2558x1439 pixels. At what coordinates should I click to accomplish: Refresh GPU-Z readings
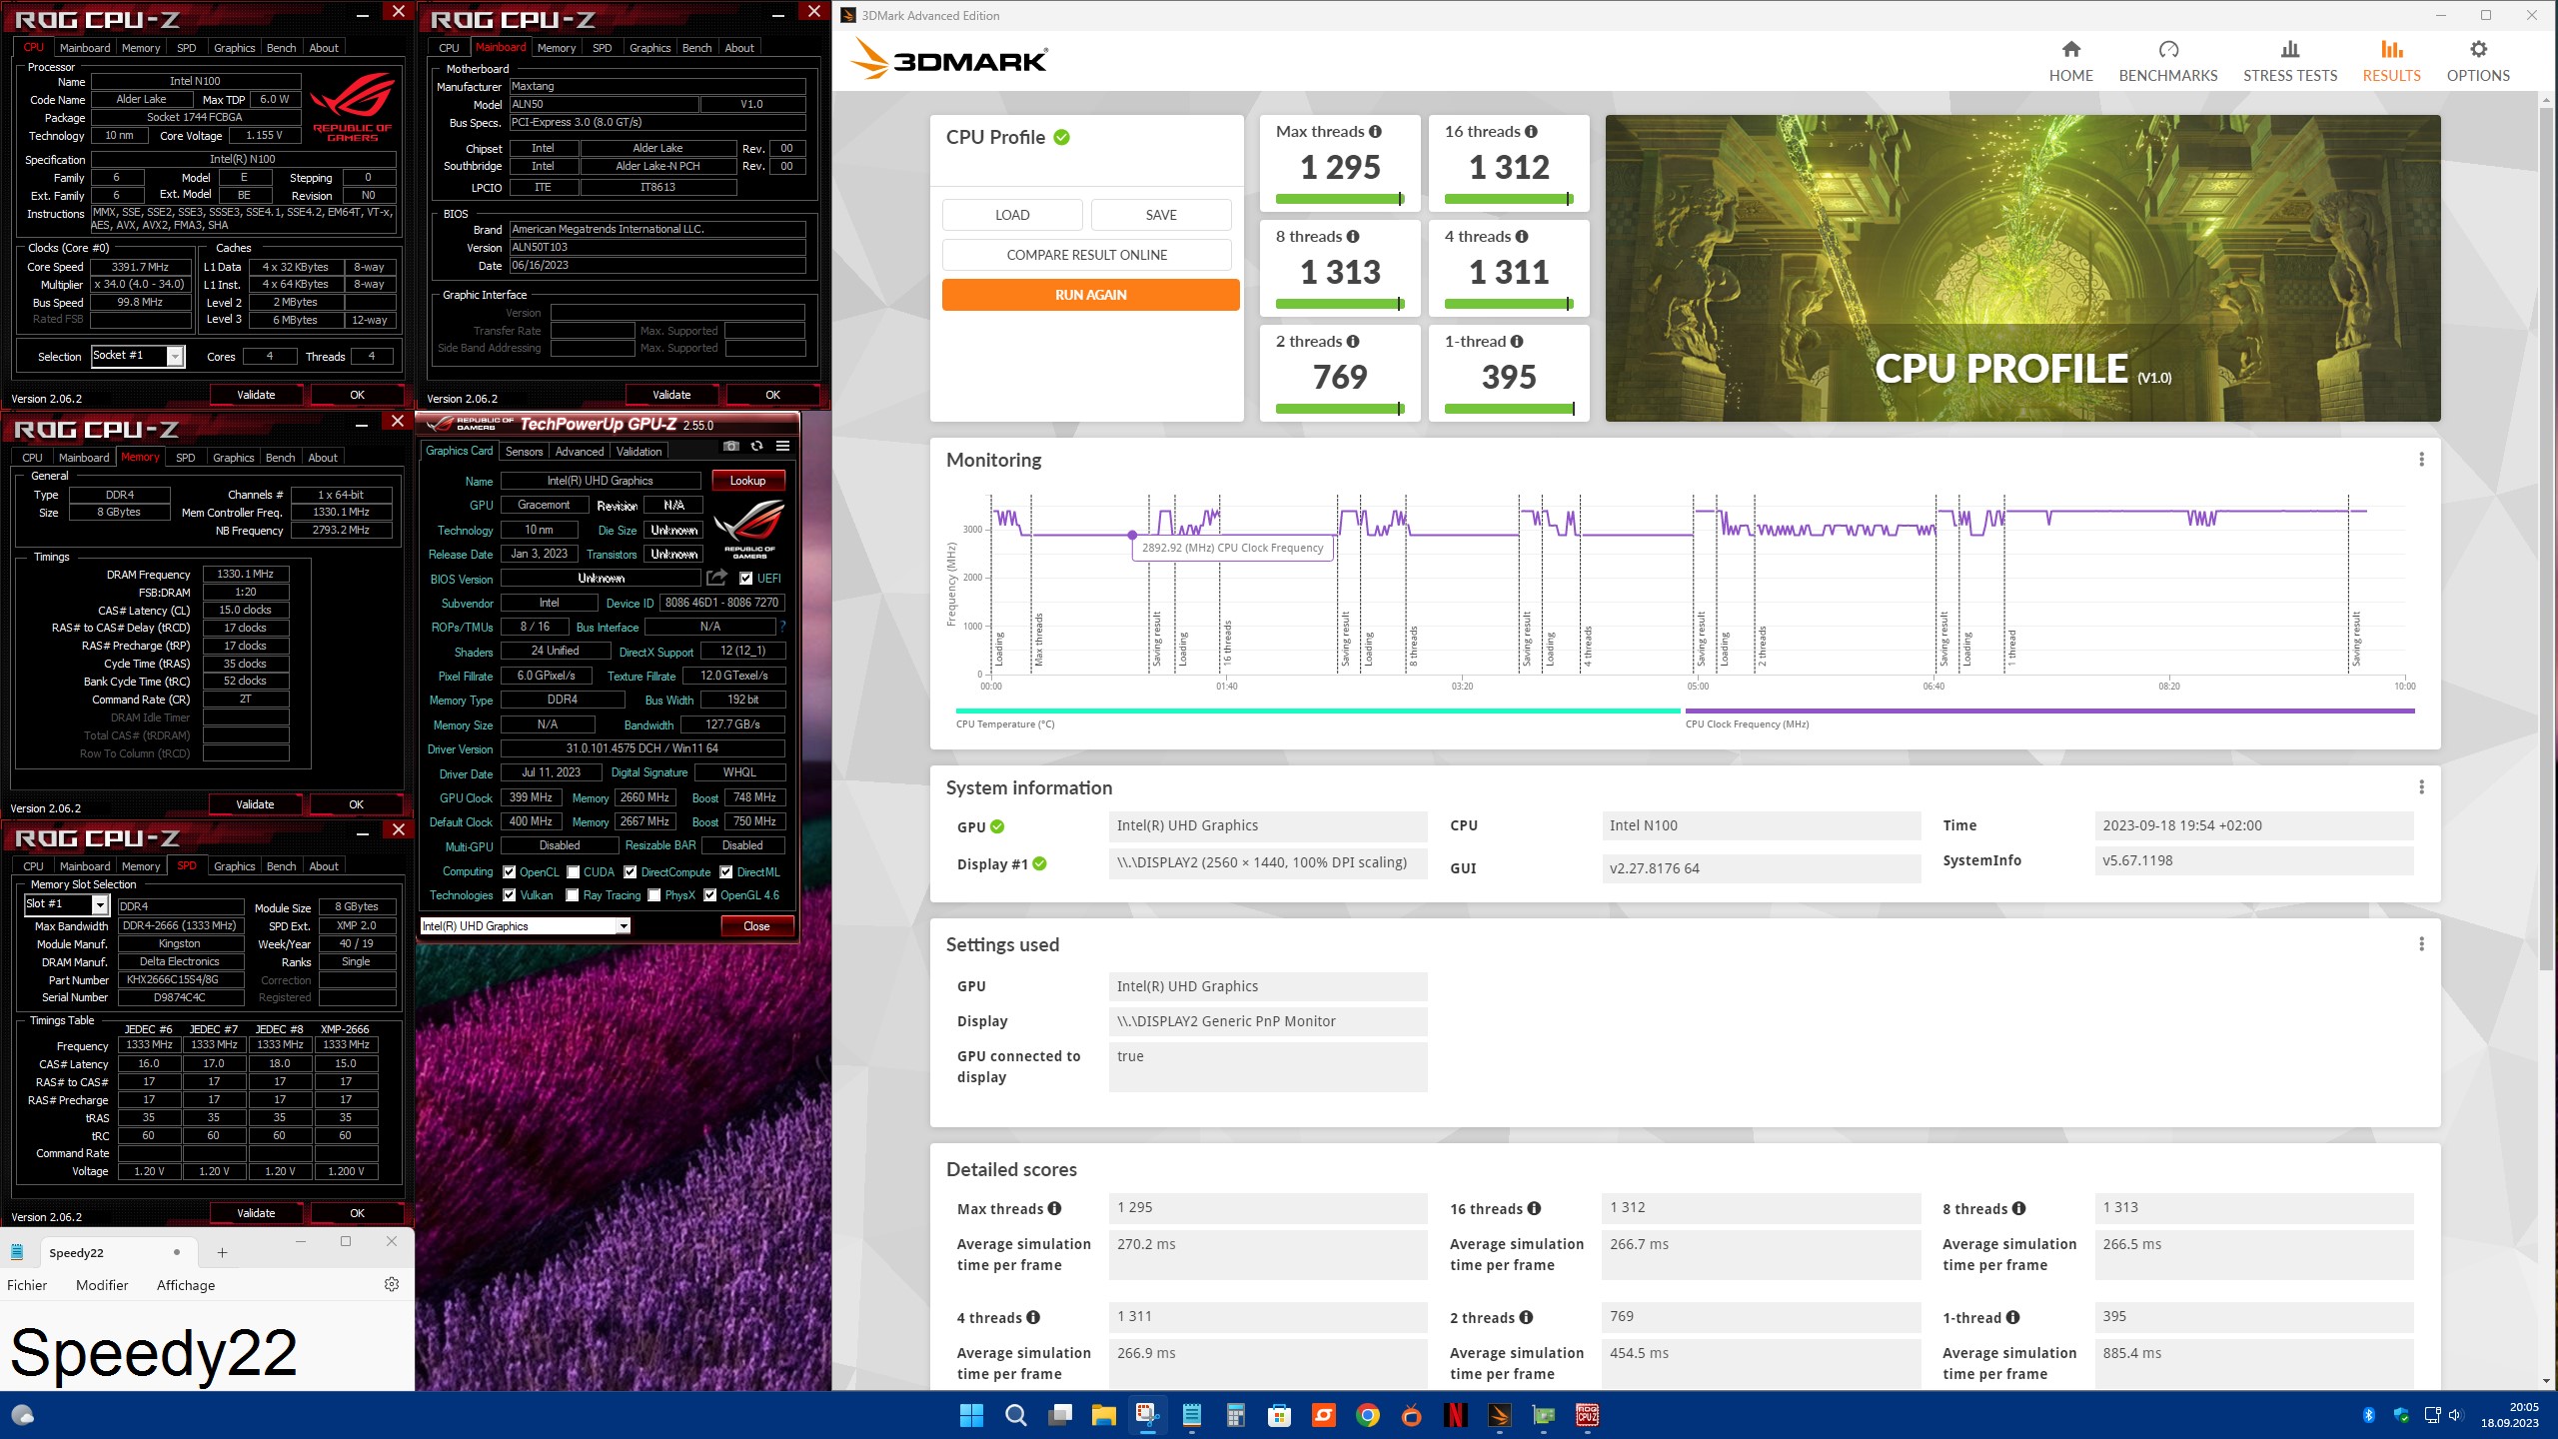pos(756,446)
